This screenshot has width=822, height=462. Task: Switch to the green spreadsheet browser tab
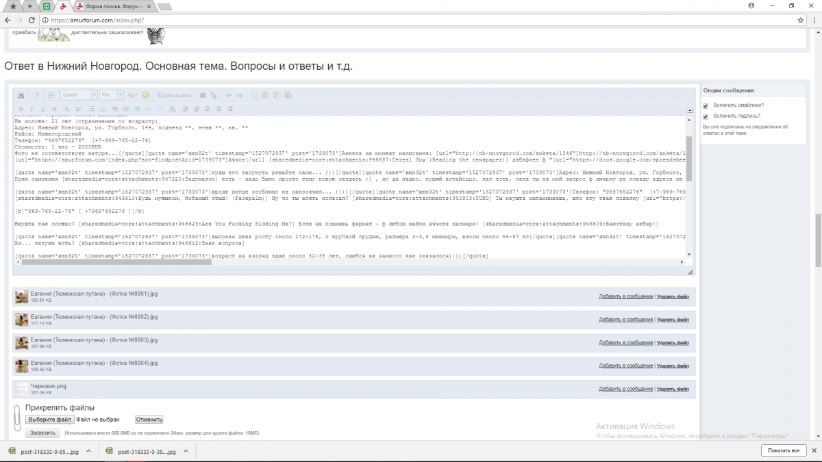(x=46, y=6)
